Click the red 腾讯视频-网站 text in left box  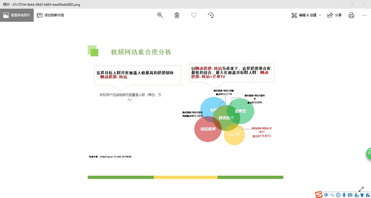pyautogui.click(x=114, y=77)
